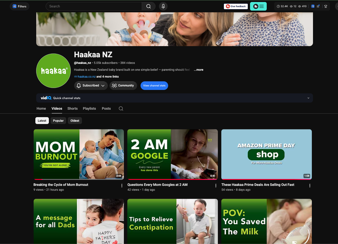Open the Posts tab
The width and height of the screenshot is (338, 244).
106,109
